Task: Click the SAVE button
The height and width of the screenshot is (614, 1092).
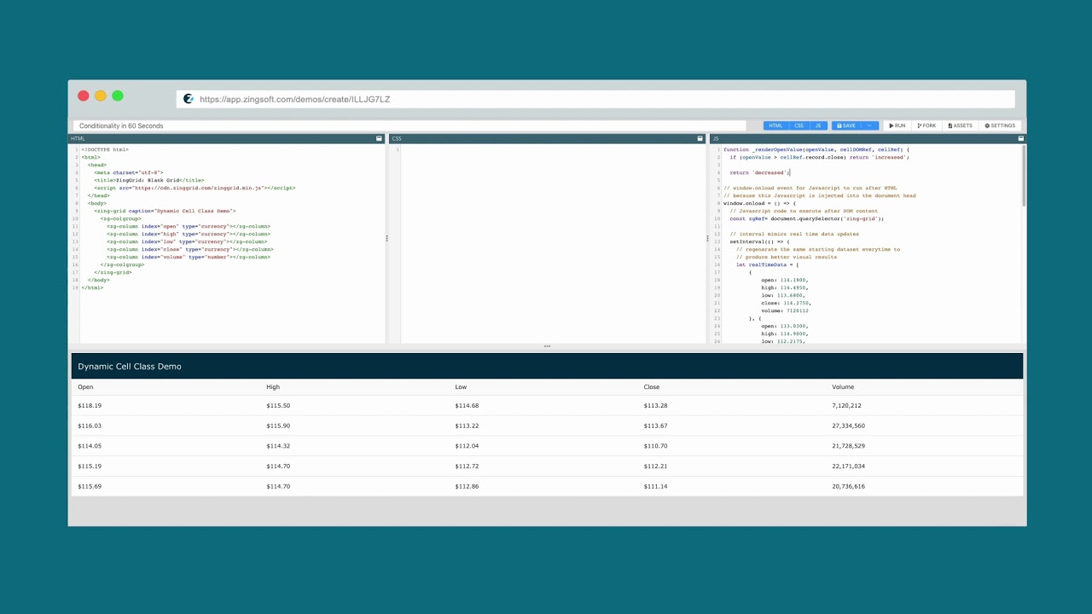Action: pyautogui.click(x=847, y=125)
